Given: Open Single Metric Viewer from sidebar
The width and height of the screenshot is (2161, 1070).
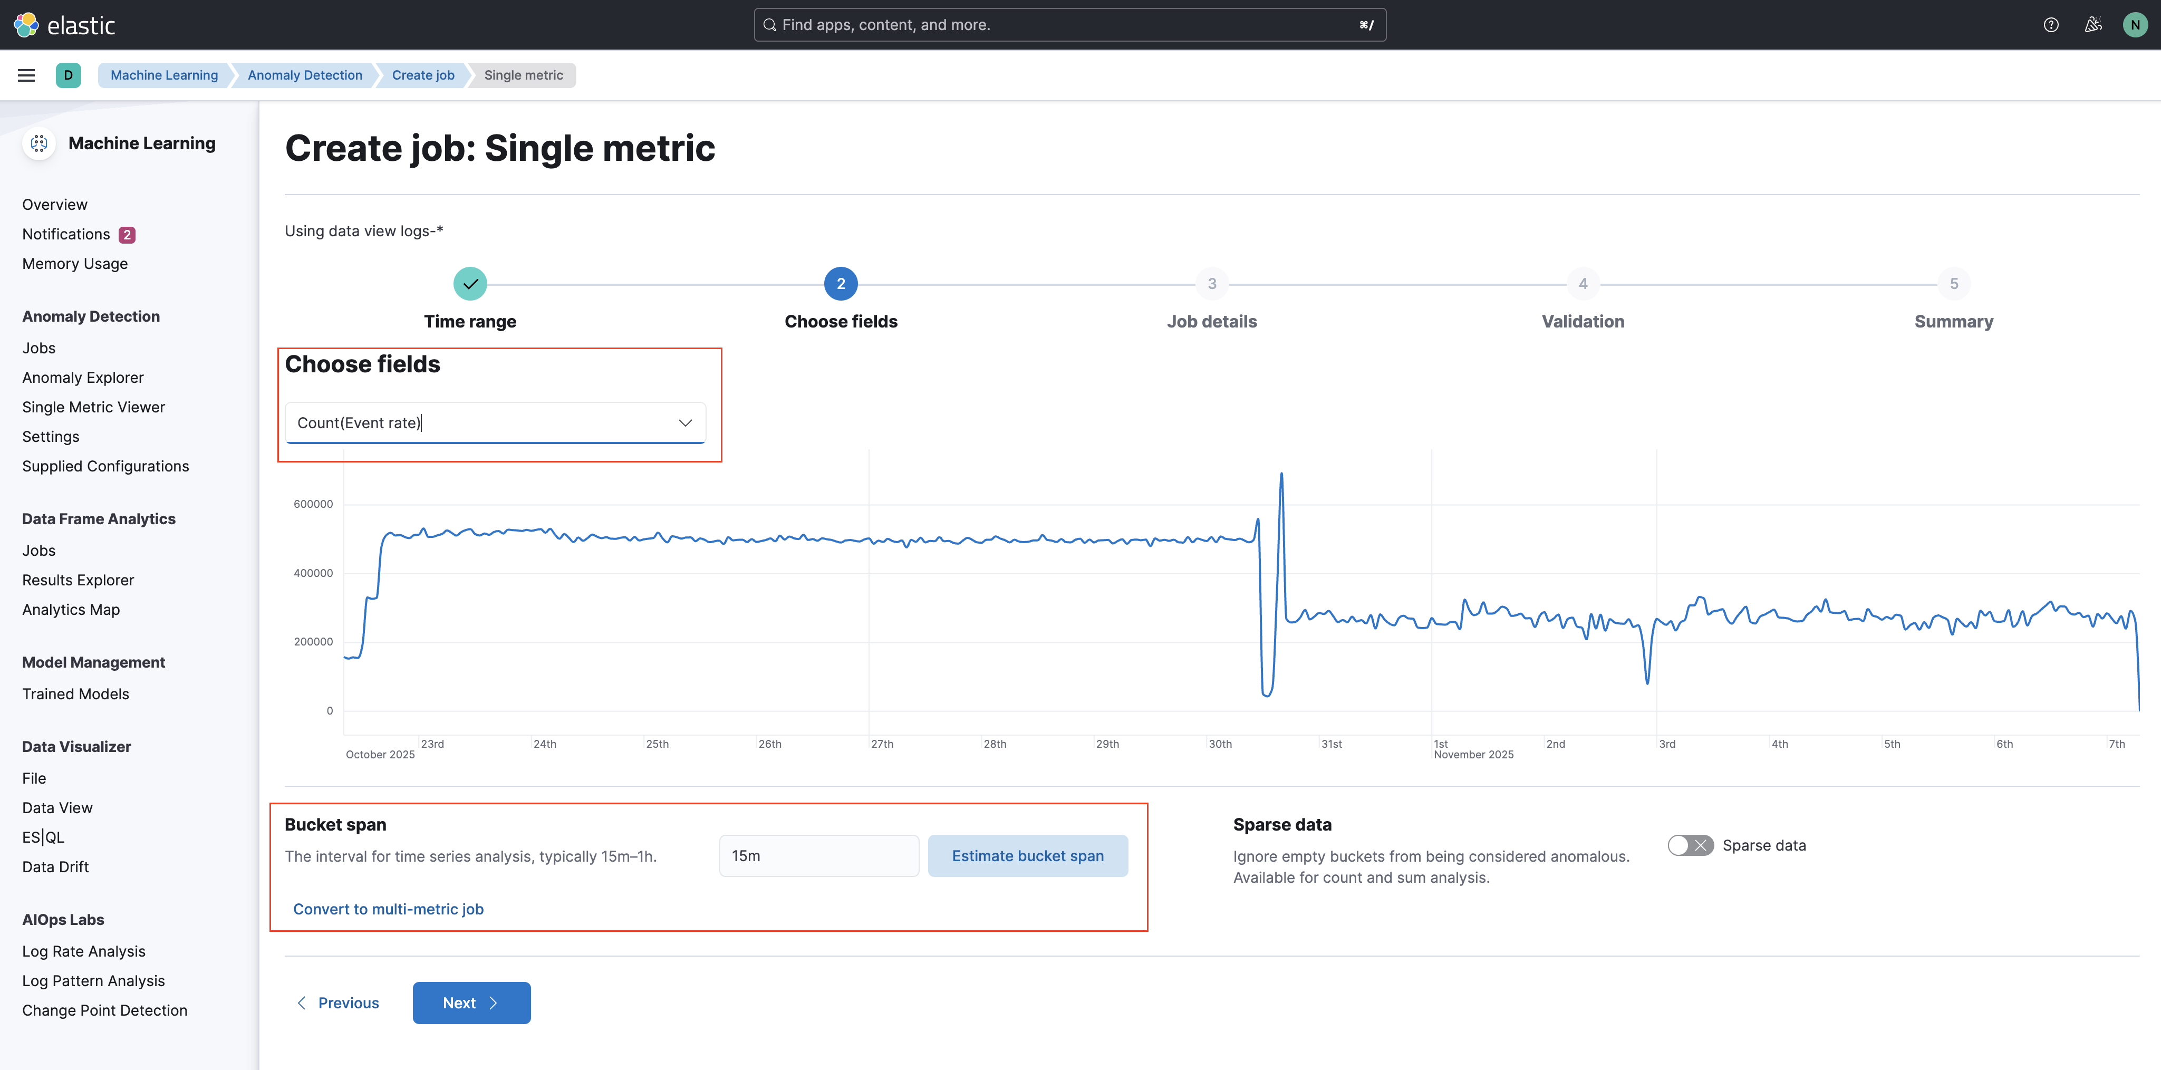Looking at the screenshot, I should 93,407.
